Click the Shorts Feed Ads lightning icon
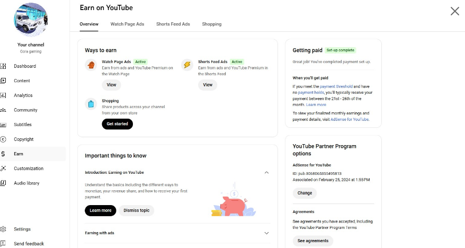The width and height of the screenshot is (465, 248). [x=187, y=65]
